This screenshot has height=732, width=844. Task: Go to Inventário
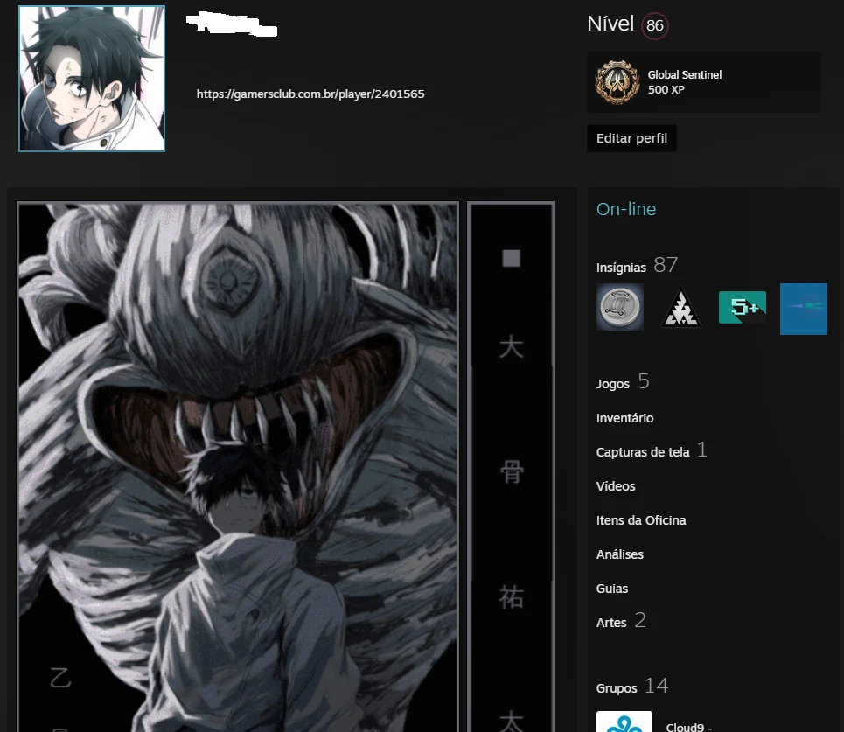(624, 418)
